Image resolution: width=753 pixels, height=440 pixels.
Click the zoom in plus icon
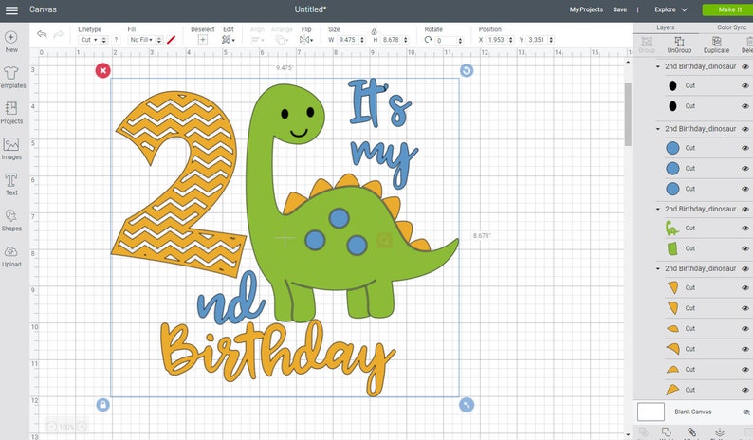coord(82,426)
